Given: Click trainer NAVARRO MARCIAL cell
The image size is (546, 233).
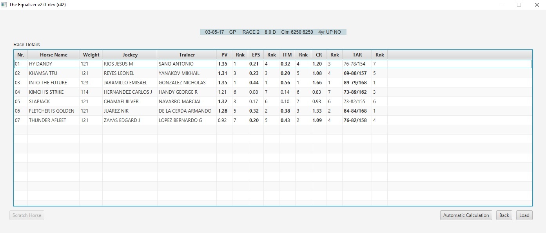Looking at the screenshot, I should click(187, 101).
